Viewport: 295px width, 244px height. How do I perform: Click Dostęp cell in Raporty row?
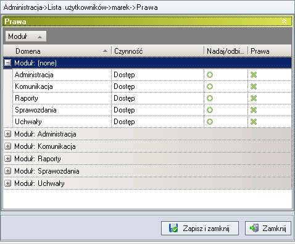pos(157,98)
